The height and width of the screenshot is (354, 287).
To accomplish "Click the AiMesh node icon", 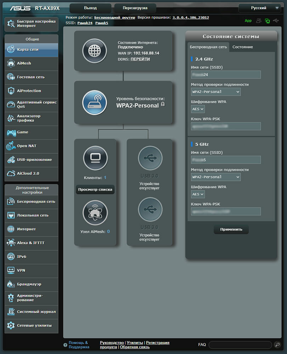I will [95, 212].
